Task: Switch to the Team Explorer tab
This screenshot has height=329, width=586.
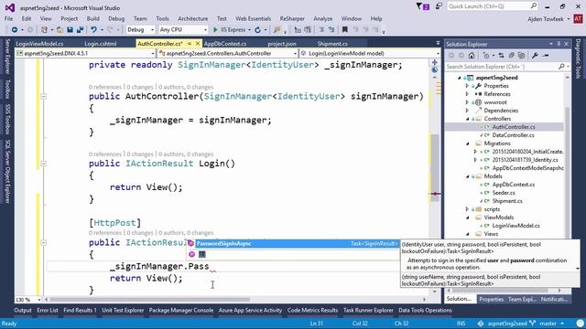Action: tap(522, 299)
